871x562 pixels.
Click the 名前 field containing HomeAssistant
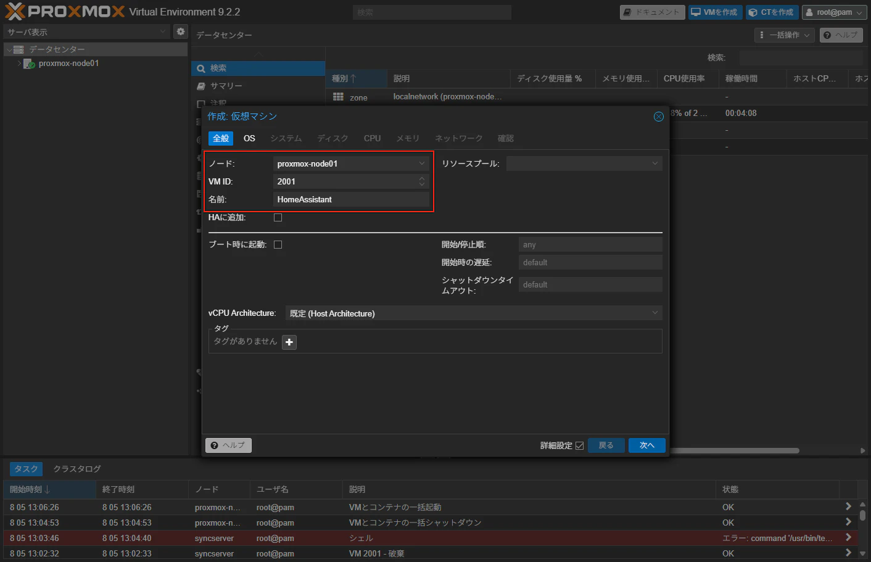(x=351, y=199)
